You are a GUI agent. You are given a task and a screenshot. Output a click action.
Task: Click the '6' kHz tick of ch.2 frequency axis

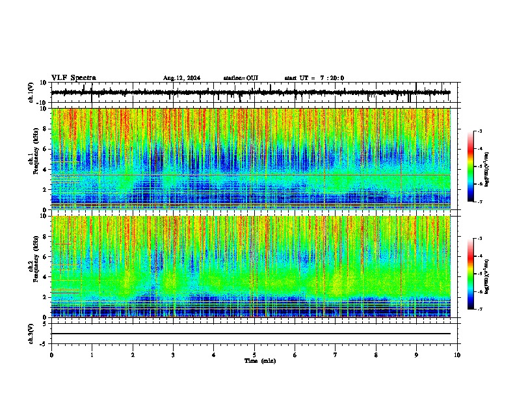point(45,257)
